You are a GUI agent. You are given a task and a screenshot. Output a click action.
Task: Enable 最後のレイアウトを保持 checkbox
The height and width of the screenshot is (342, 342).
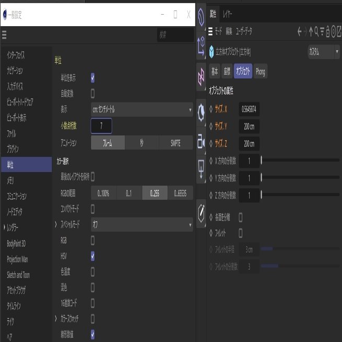[93, 176]
